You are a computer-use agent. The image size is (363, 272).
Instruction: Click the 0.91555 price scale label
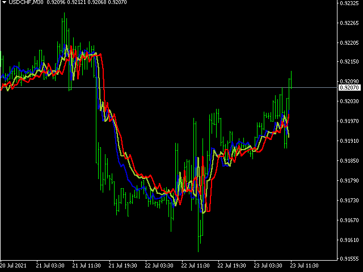coord(349,259)
